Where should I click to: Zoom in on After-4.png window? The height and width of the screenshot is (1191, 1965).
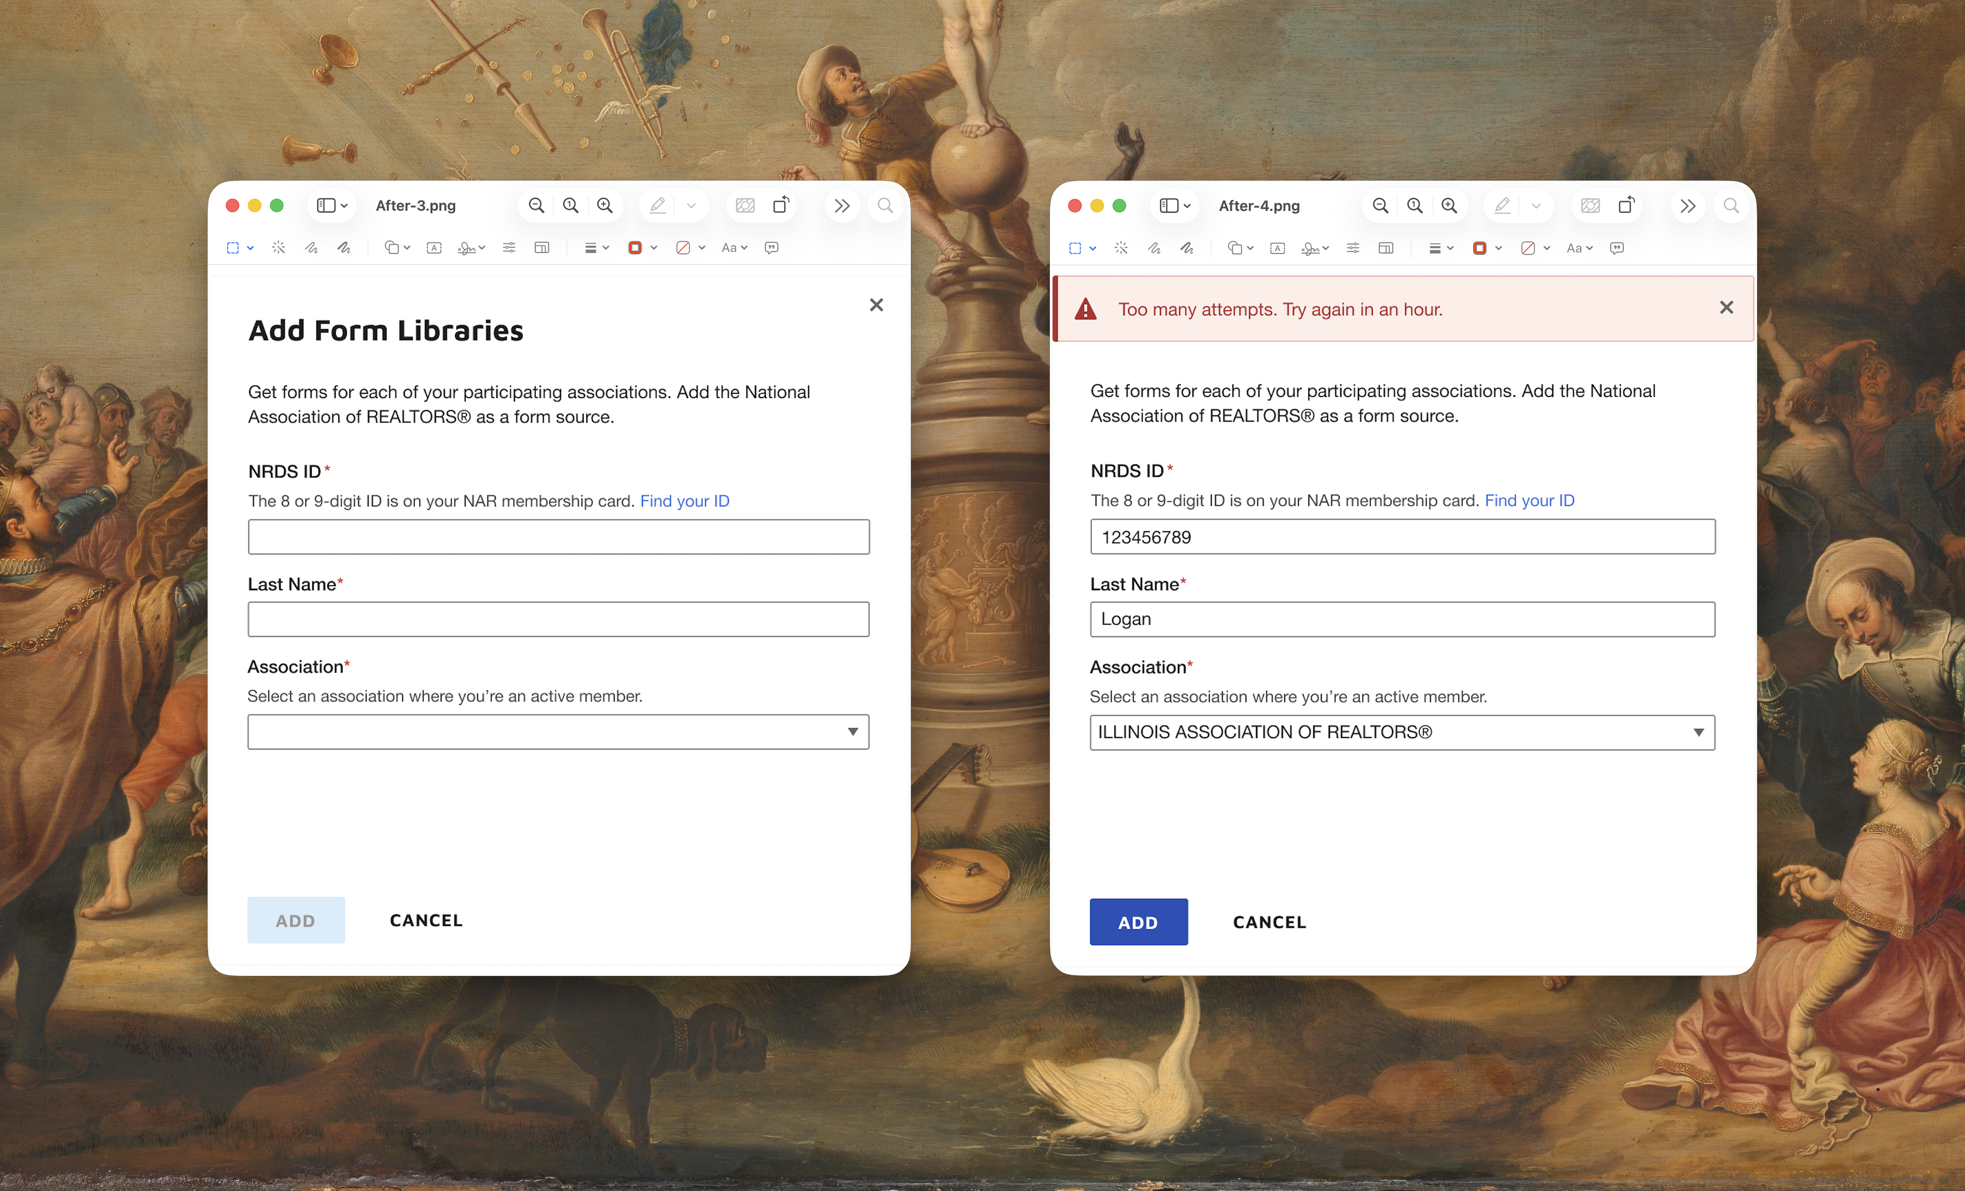1449,206
